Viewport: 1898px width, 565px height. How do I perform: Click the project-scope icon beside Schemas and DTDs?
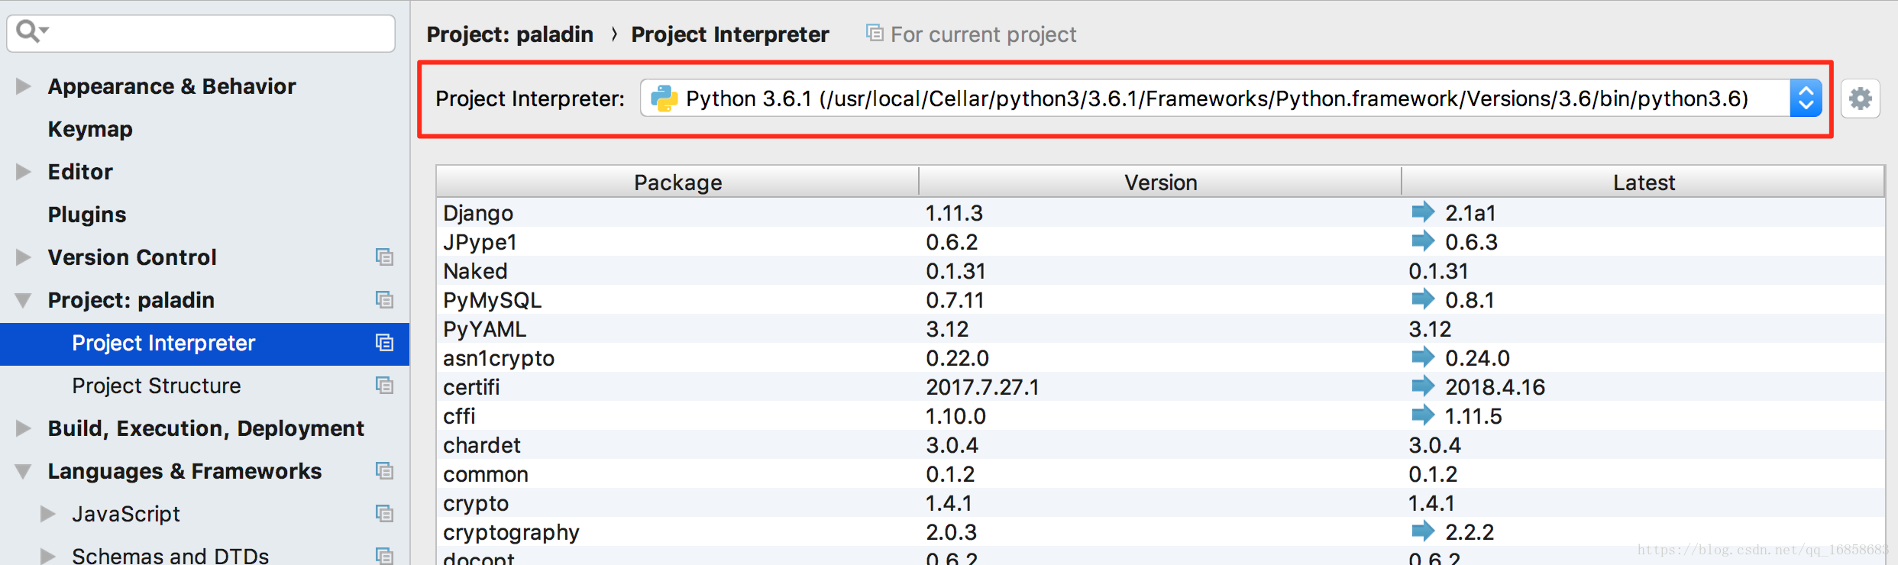click(x=384, y=556)
